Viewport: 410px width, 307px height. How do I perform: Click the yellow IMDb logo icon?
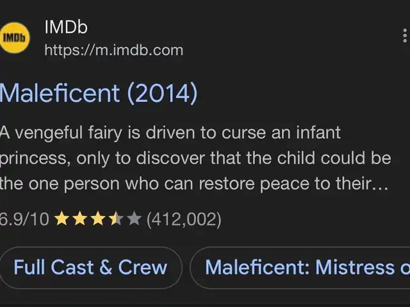[x=15, y=38]
